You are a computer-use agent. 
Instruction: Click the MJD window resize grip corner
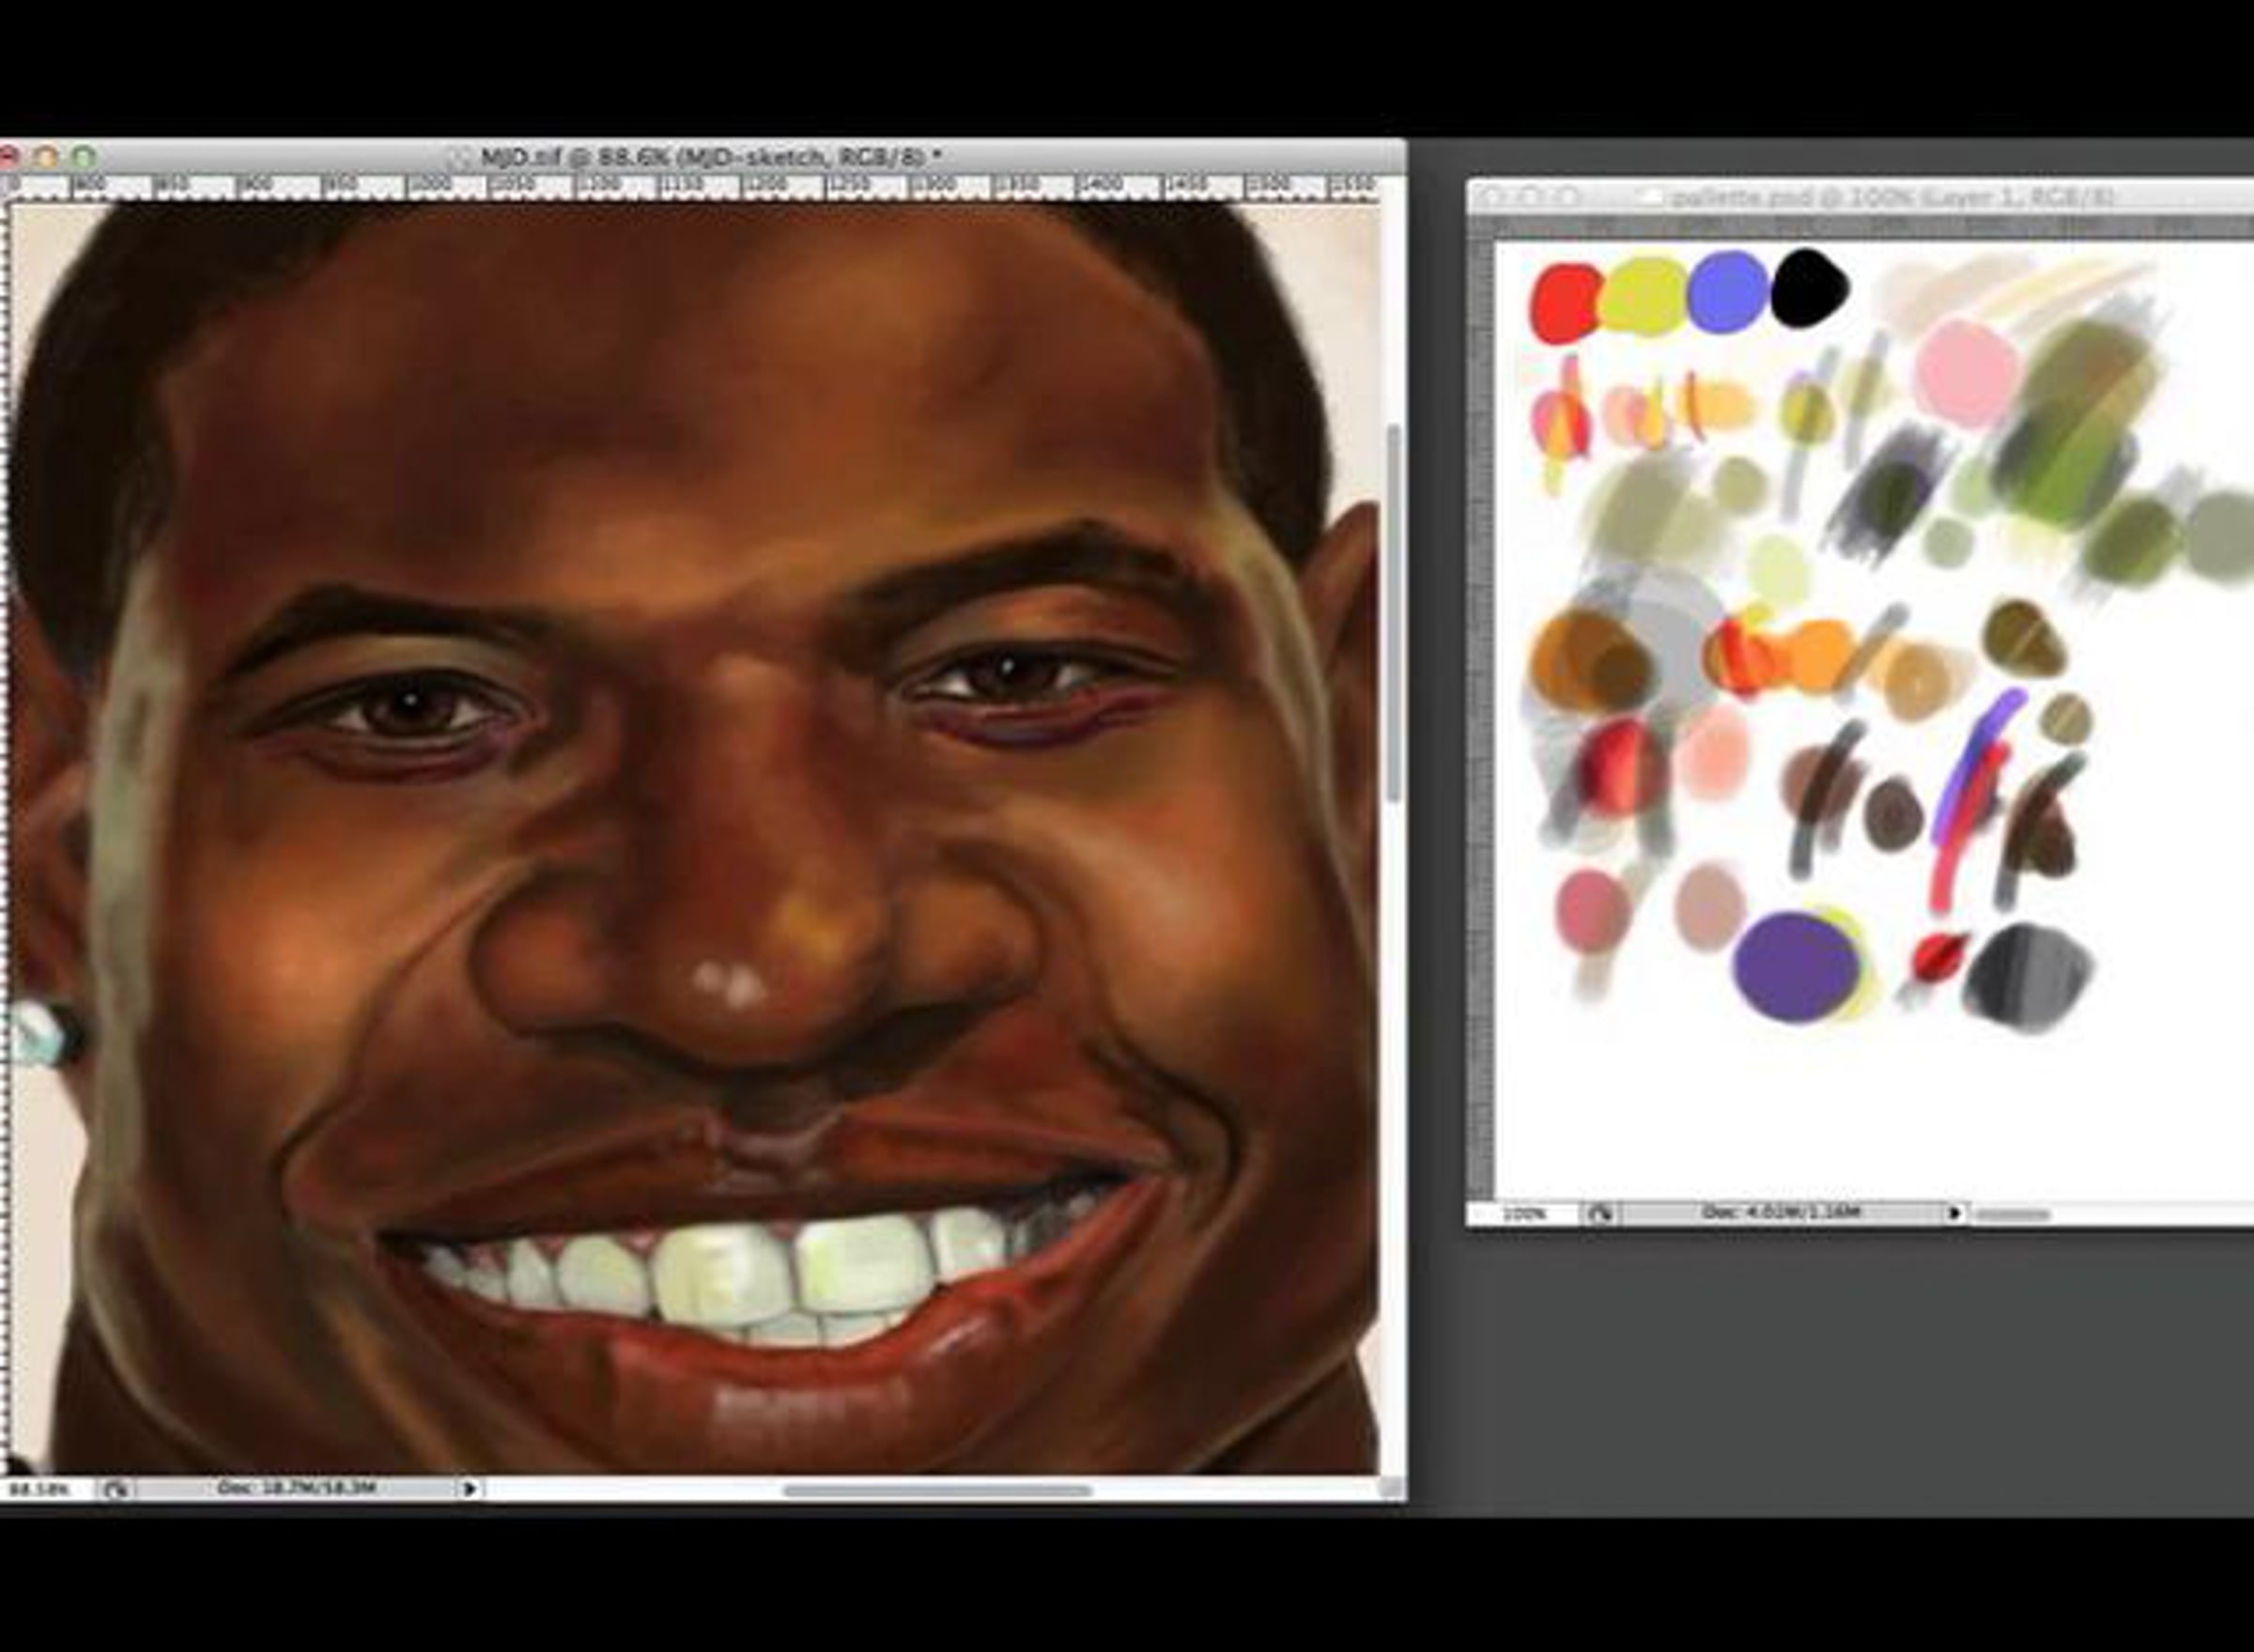1391,1489
